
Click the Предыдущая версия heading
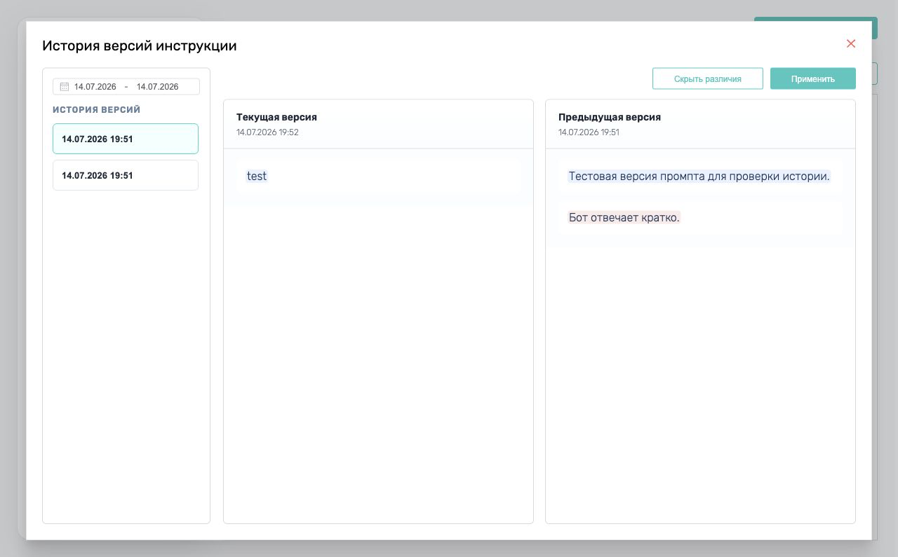coord(610,117)
